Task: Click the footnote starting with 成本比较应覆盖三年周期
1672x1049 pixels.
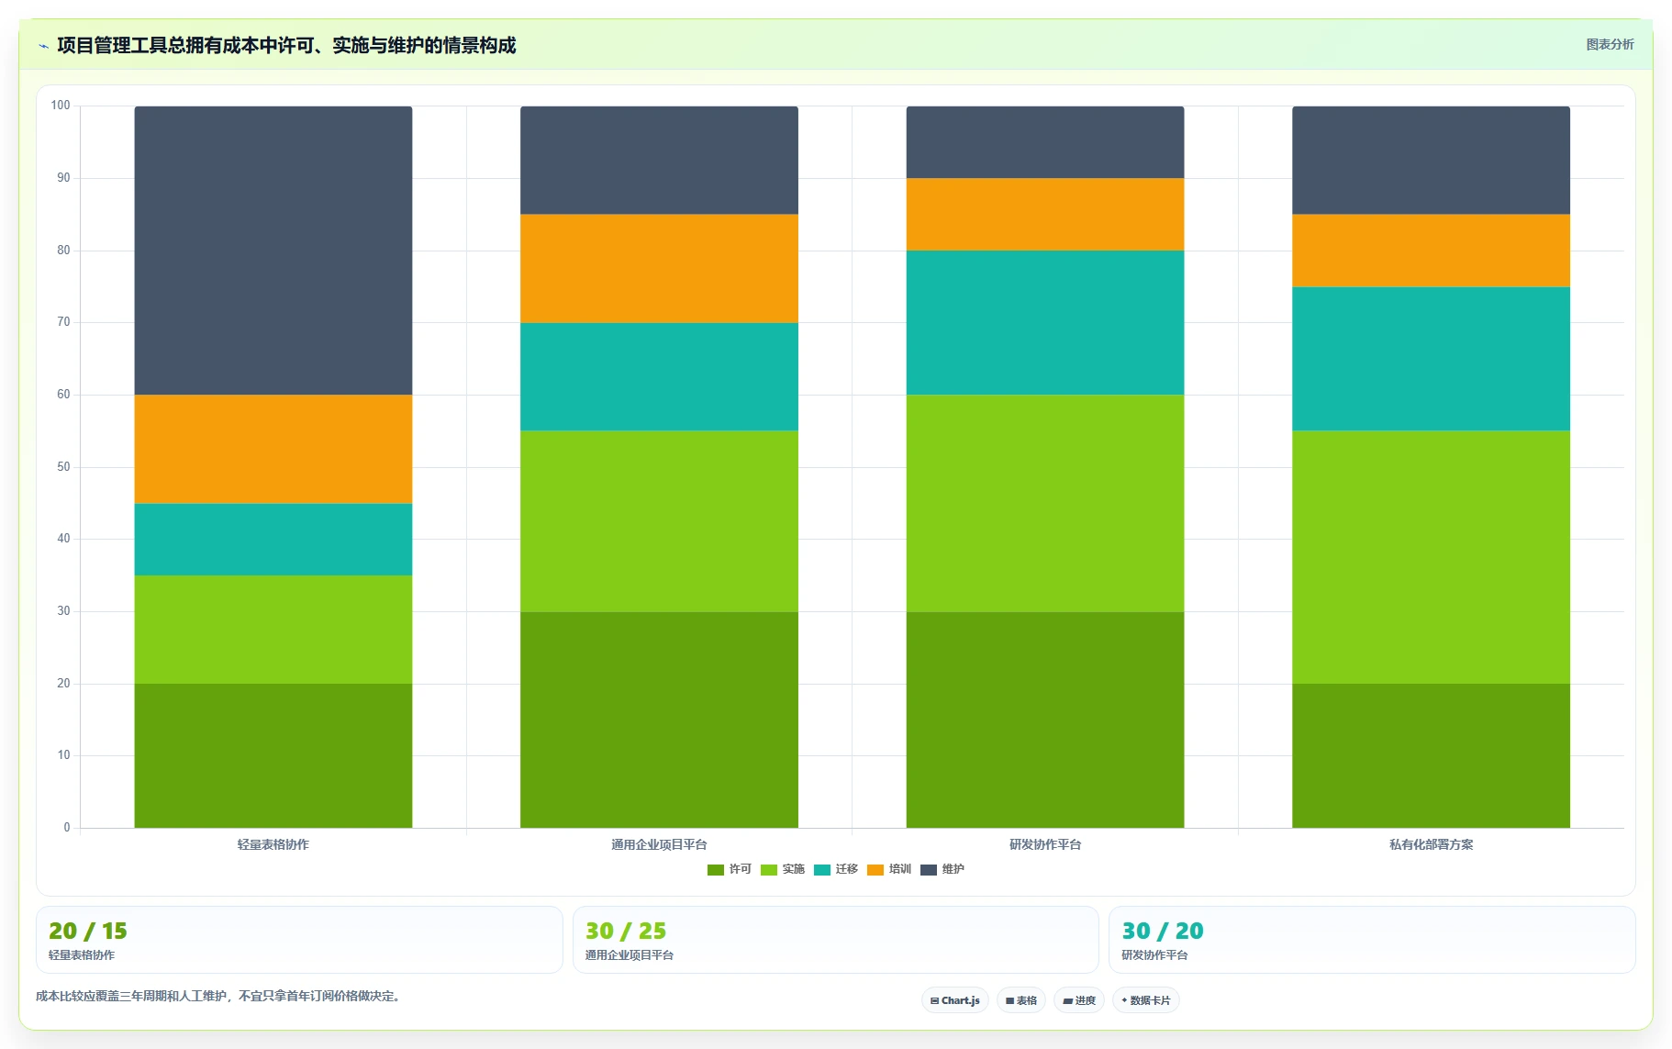Action: click(220, 996)
